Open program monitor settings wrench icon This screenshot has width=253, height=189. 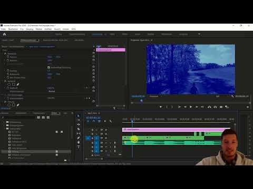coord(232,96)
